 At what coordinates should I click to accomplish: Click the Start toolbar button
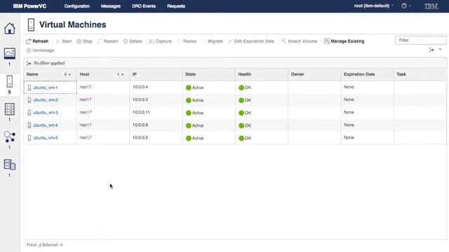tap(64, 41)
